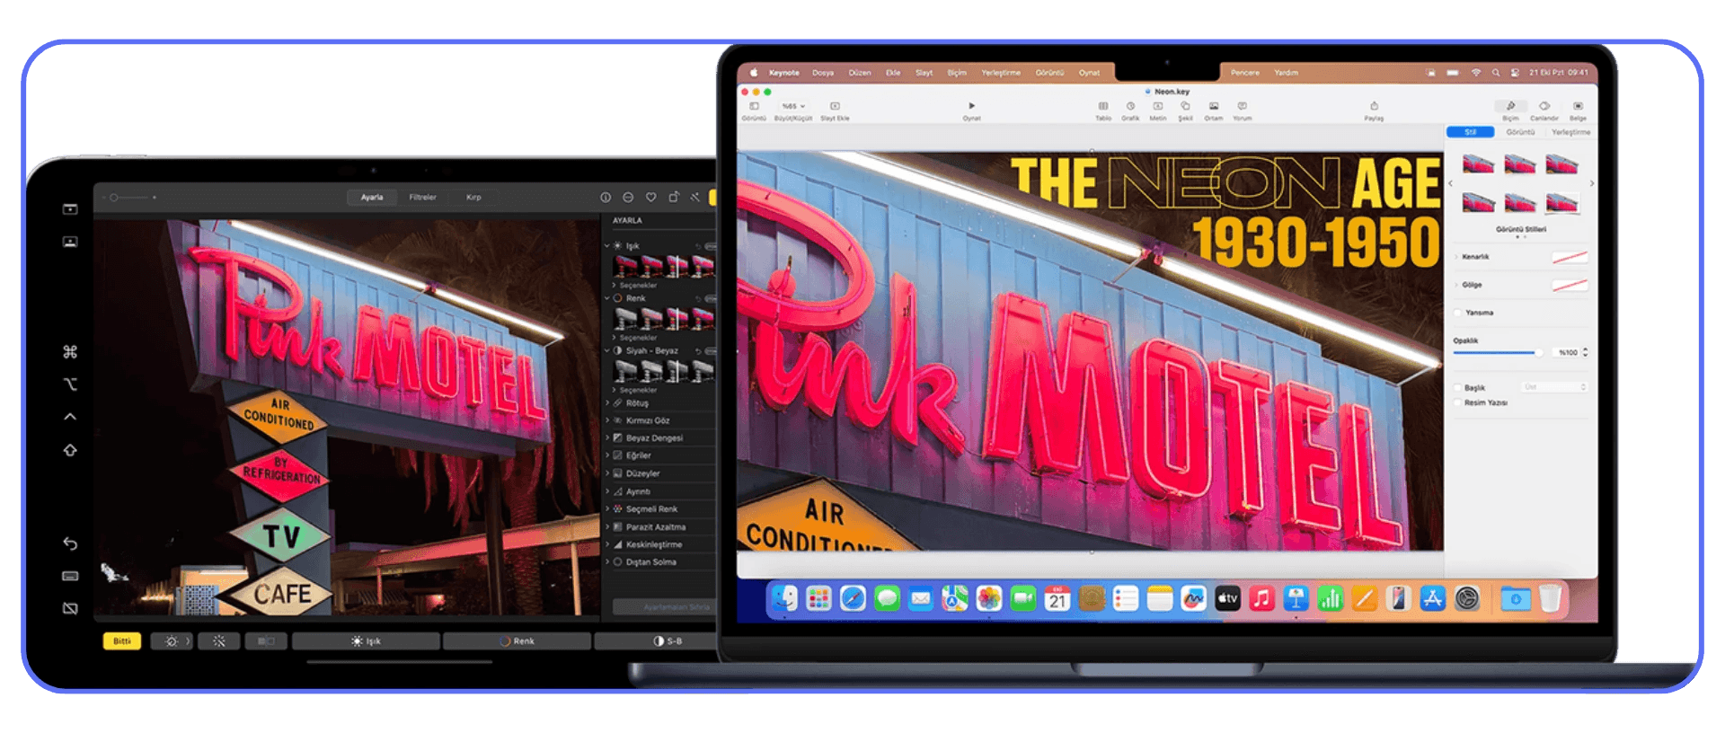Expand the Beyaz Dengesi row
The image size is (1725, 733).
[607, 438]
